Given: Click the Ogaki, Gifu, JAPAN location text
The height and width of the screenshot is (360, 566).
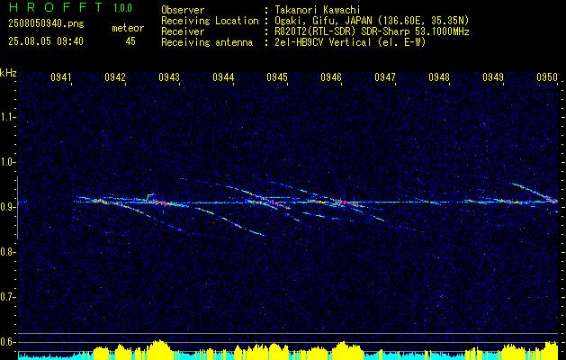Looking at the screenshot, I should (372, 21).
